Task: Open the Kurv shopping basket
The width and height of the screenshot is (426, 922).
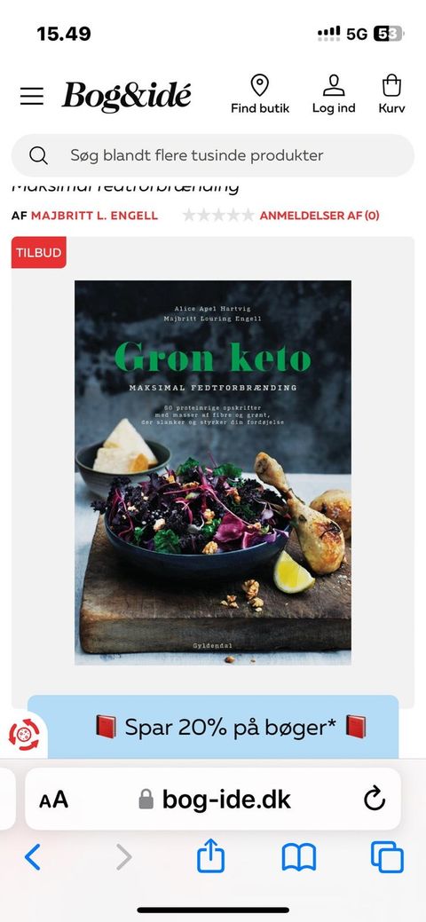Action: click(391, 94)
